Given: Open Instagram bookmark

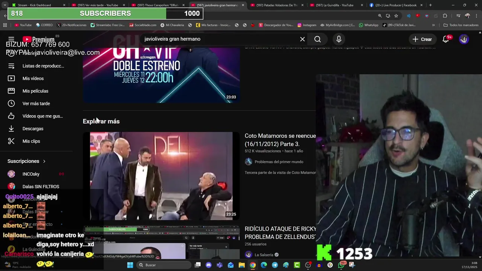Looking at the screenshot, I should pos(307,25).
